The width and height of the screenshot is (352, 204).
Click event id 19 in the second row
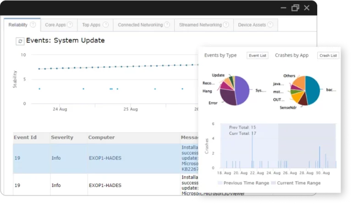click(17, 185)
